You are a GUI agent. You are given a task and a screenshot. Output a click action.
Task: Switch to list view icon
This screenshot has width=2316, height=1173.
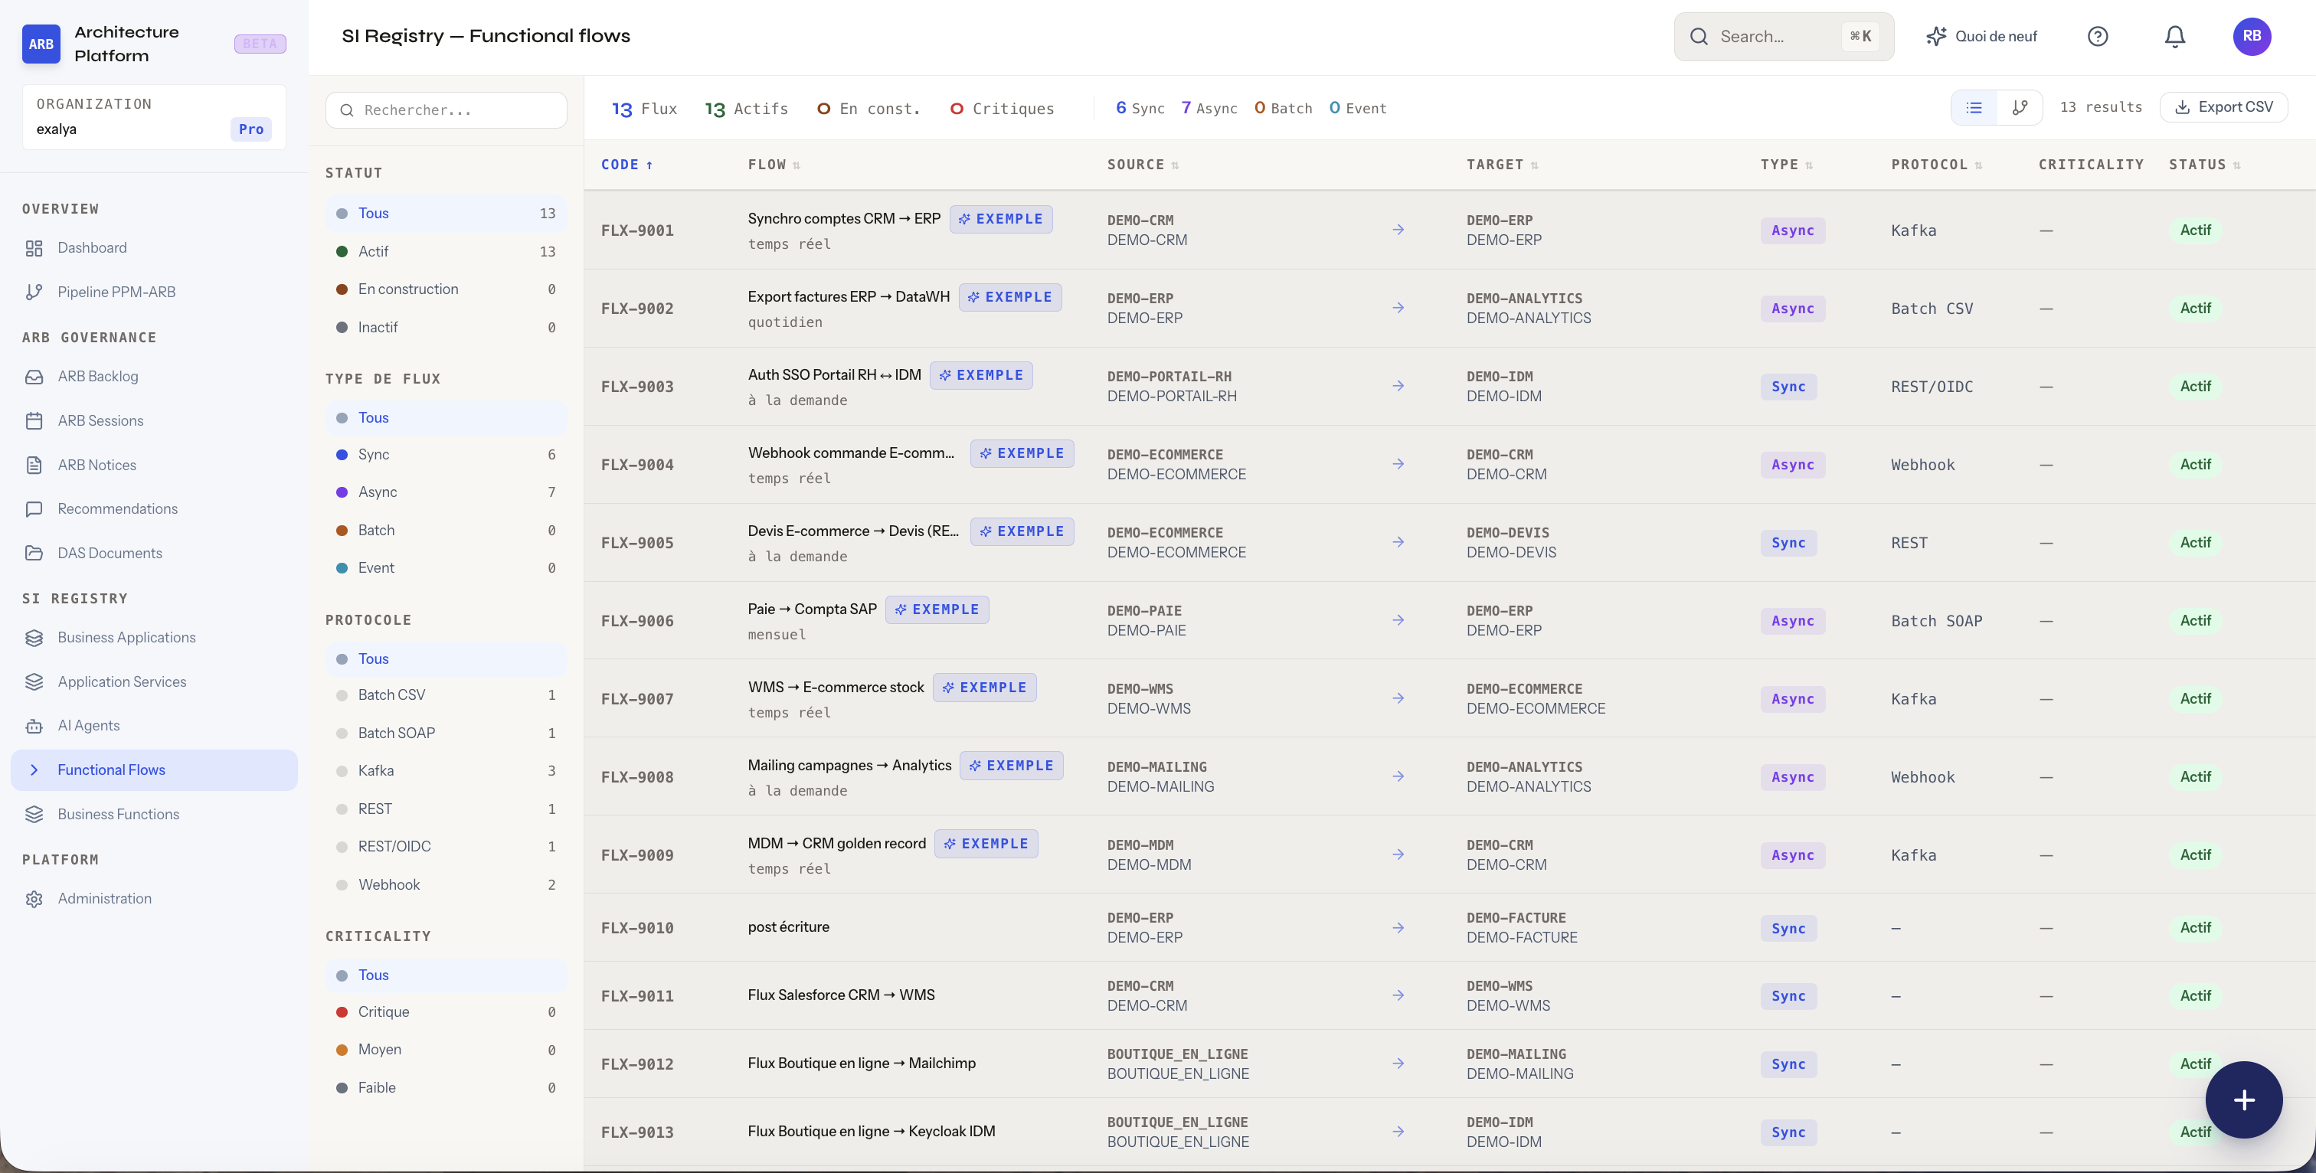click(1974, 108)
